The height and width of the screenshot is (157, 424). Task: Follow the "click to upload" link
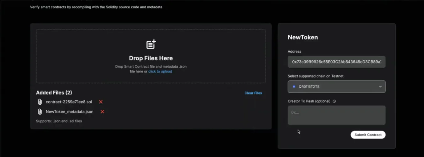(x=160, y=71)
